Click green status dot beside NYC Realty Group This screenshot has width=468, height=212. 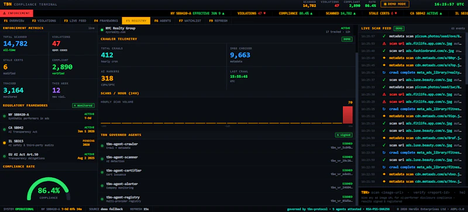click(102, 30)
